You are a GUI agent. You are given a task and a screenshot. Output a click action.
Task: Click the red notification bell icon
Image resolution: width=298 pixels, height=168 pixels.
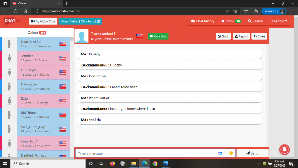pyautogui.click(x=284, y=149)
